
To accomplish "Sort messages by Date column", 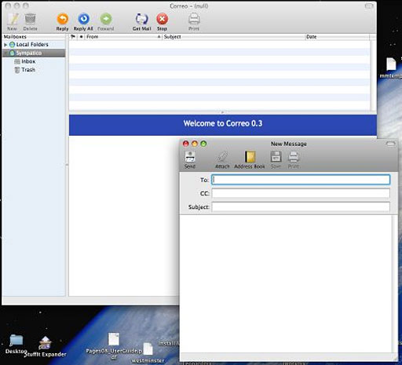I will (338, 37).
